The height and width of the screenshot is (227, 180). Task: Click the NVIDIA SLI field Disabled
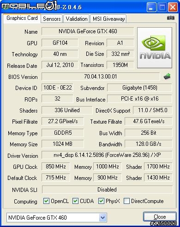click(107, 190)
